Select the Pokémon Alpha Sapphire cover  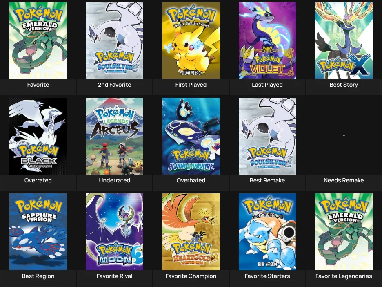coord(191,136)
